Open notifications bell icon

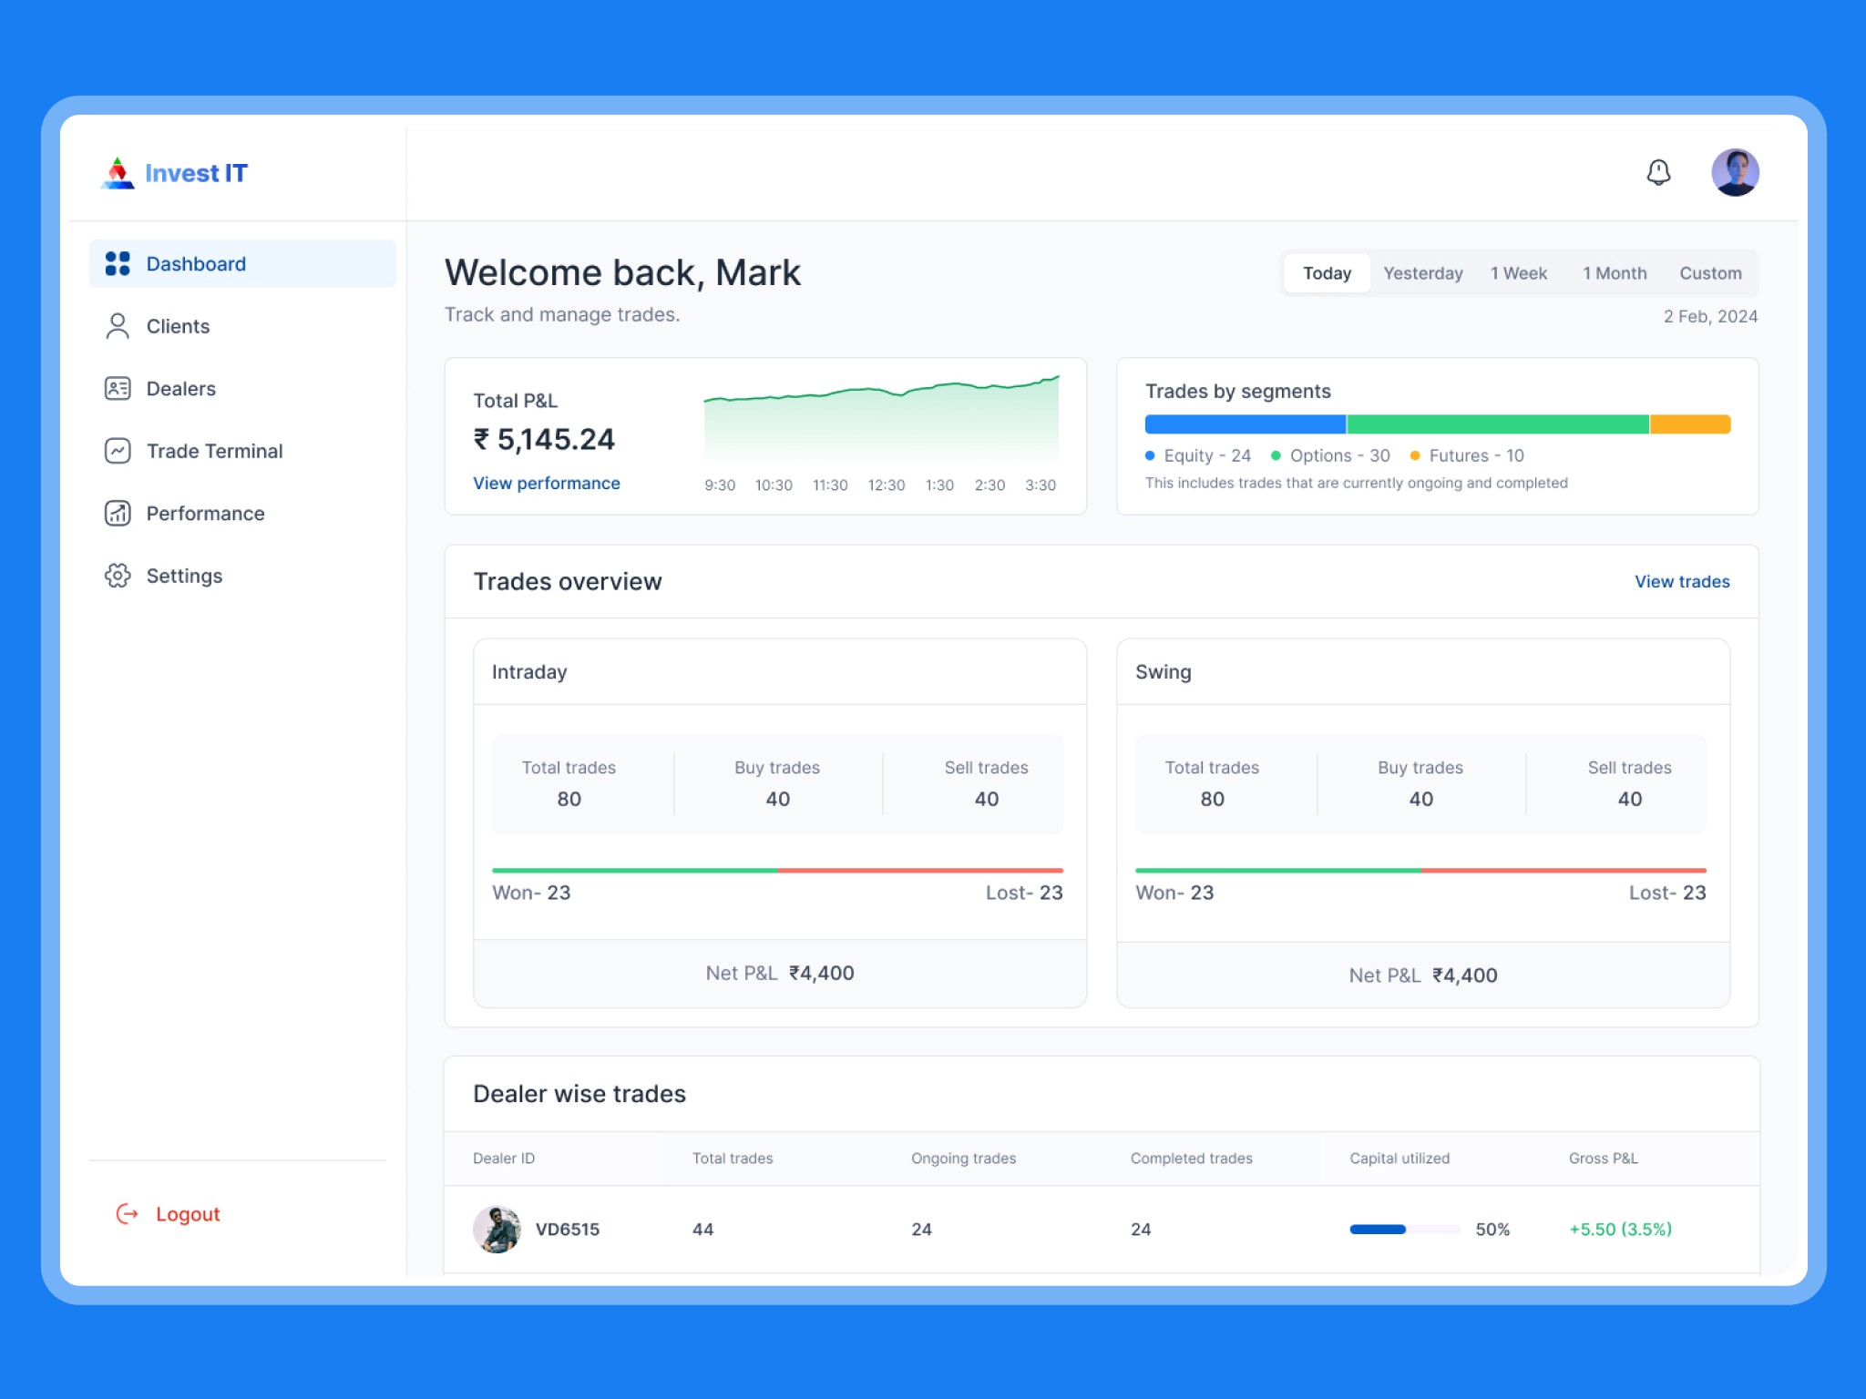(x=1658, y=172)
